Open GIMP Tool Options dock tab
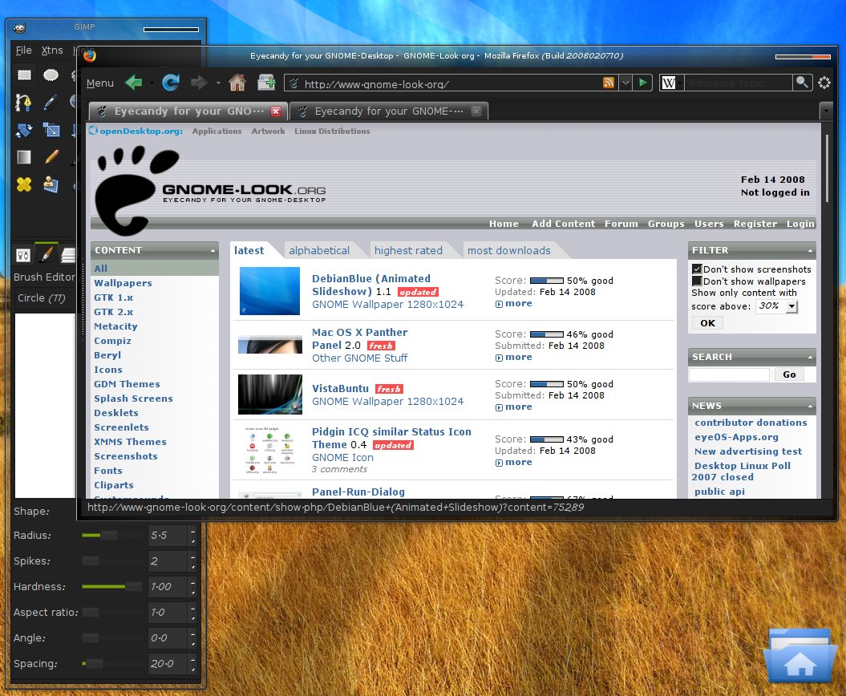This screenshot has width=846, height=696. (23, 255)
